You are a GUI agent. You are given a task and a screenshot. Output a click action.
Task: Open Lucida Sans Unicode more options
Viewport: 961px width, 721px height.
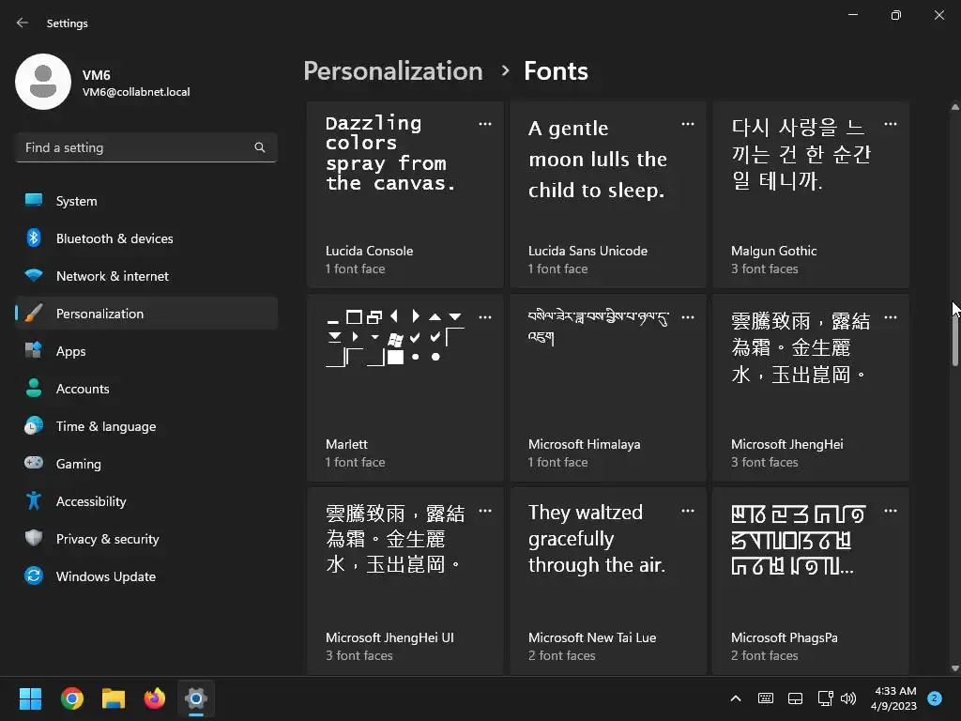click(688, 124)
